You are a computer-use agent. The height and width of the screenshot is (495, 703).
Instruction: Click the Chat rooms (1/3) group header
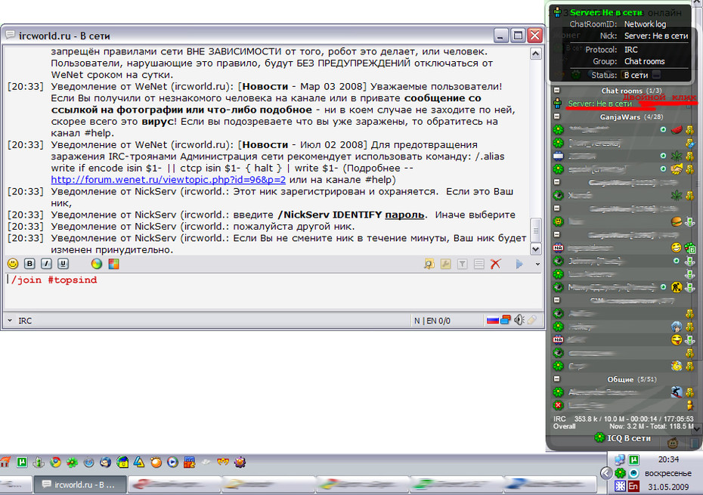tap(631, 91)
